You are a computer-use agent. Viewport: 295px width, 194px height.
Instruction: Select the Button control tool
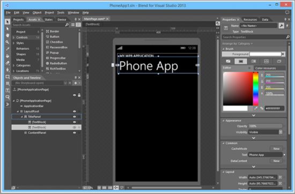(x=8, y=97)
